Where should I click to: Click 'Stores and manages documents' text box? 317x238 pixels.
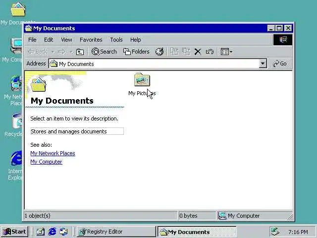click(77, 131)
